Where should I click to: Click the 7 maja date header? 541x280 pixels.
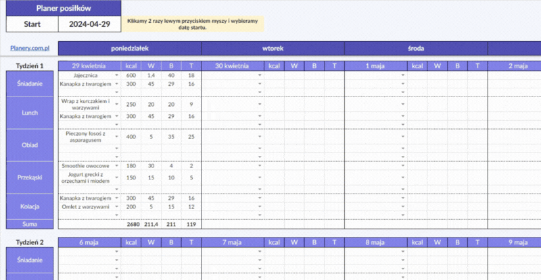point(232,242)
